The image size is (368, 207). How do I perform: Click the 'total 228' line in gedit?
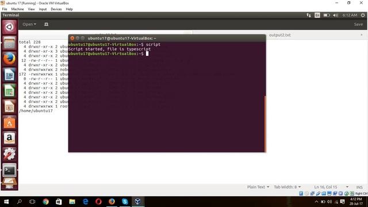pos(30,42)
